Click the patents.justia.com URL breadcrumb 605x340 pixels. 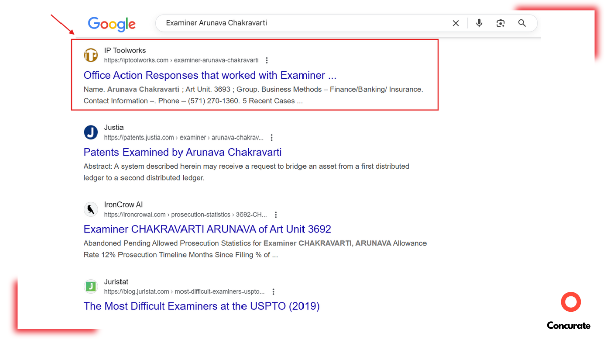coord(184,138)
